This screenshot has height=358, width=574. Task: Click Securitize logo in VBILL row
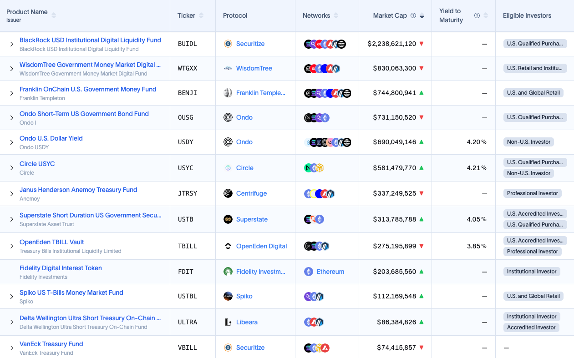coord(228,348)
